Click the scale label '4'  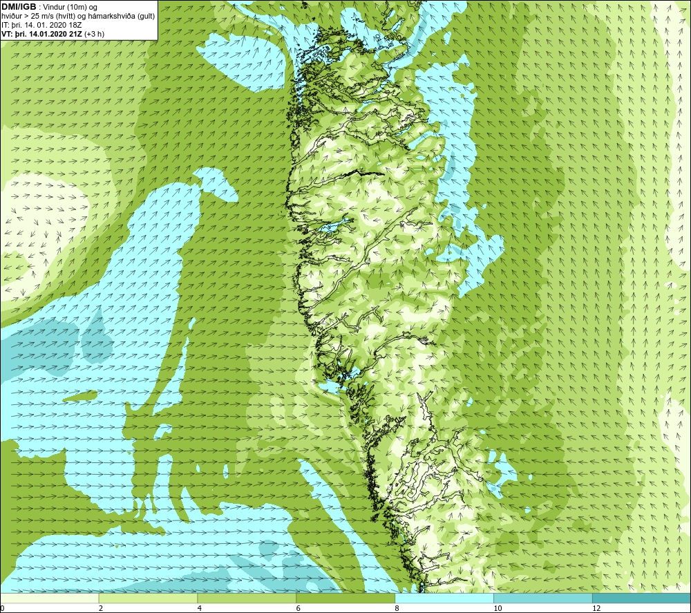pyautogui.click(x=200, y=609)
